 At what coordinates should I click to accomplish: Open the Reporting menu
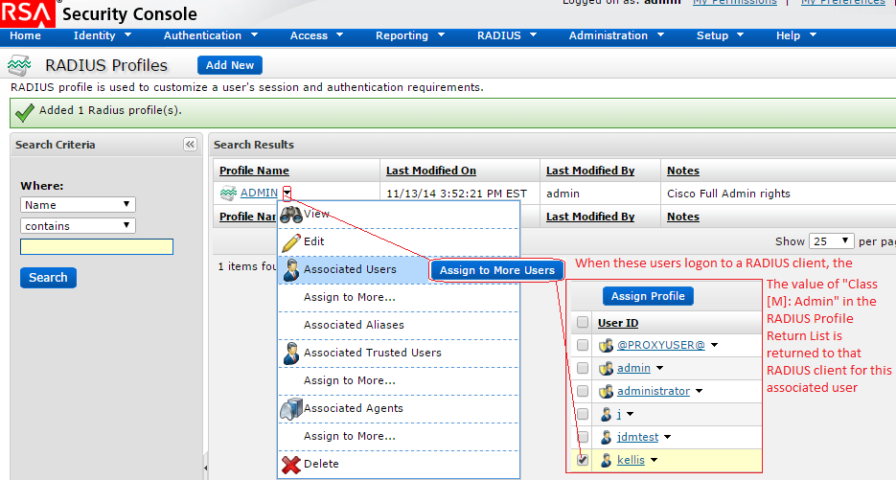click(x=410, y=35)
